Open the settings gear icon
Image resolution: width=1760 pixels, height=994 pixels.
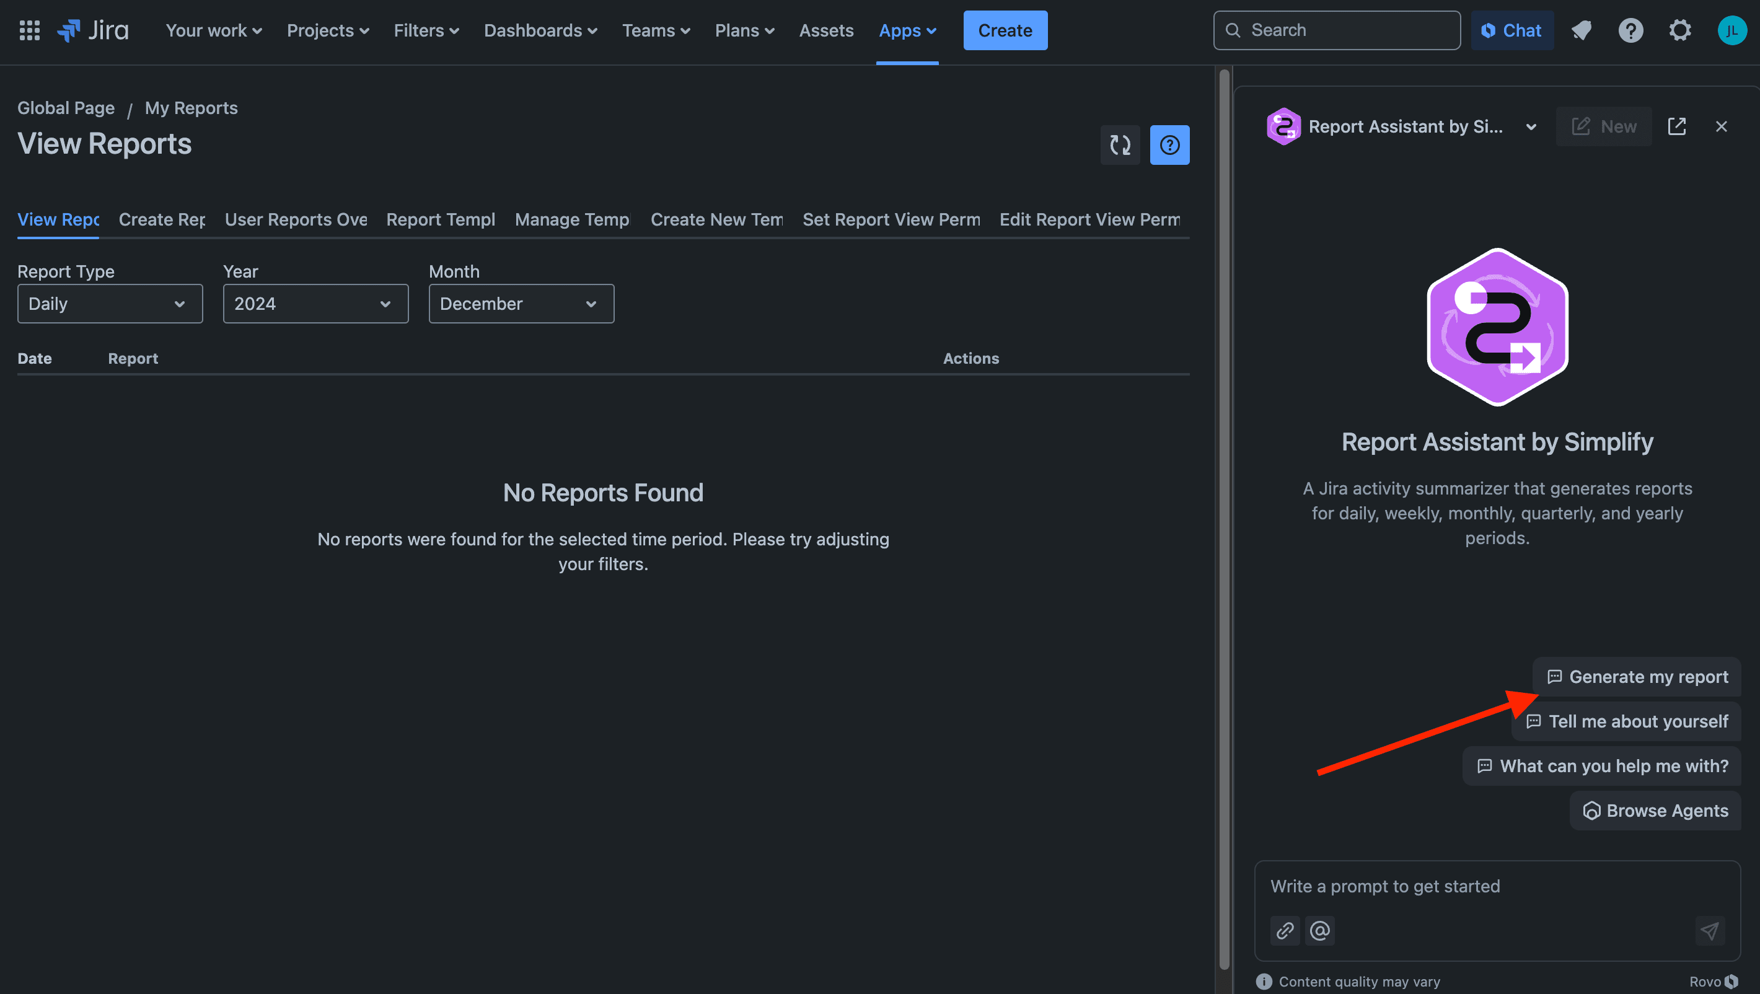1680,30
